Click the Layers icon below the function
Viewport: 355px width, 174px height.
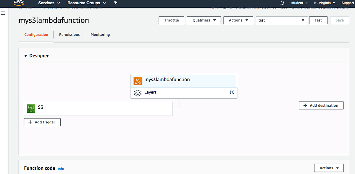coord(138,93)
